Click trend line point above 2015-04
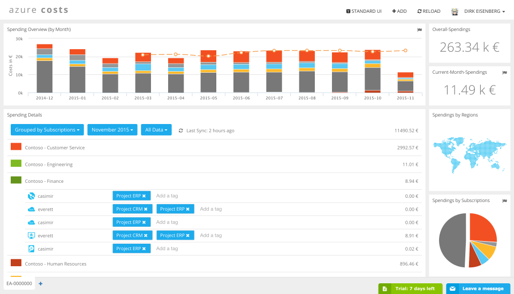514x294 pixels. tap(176, 55)
